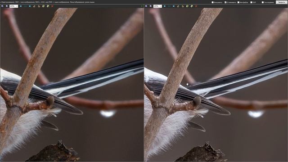Rotate the right image clockwise
This screenshot has height=162, width=288.
point(183,6)
